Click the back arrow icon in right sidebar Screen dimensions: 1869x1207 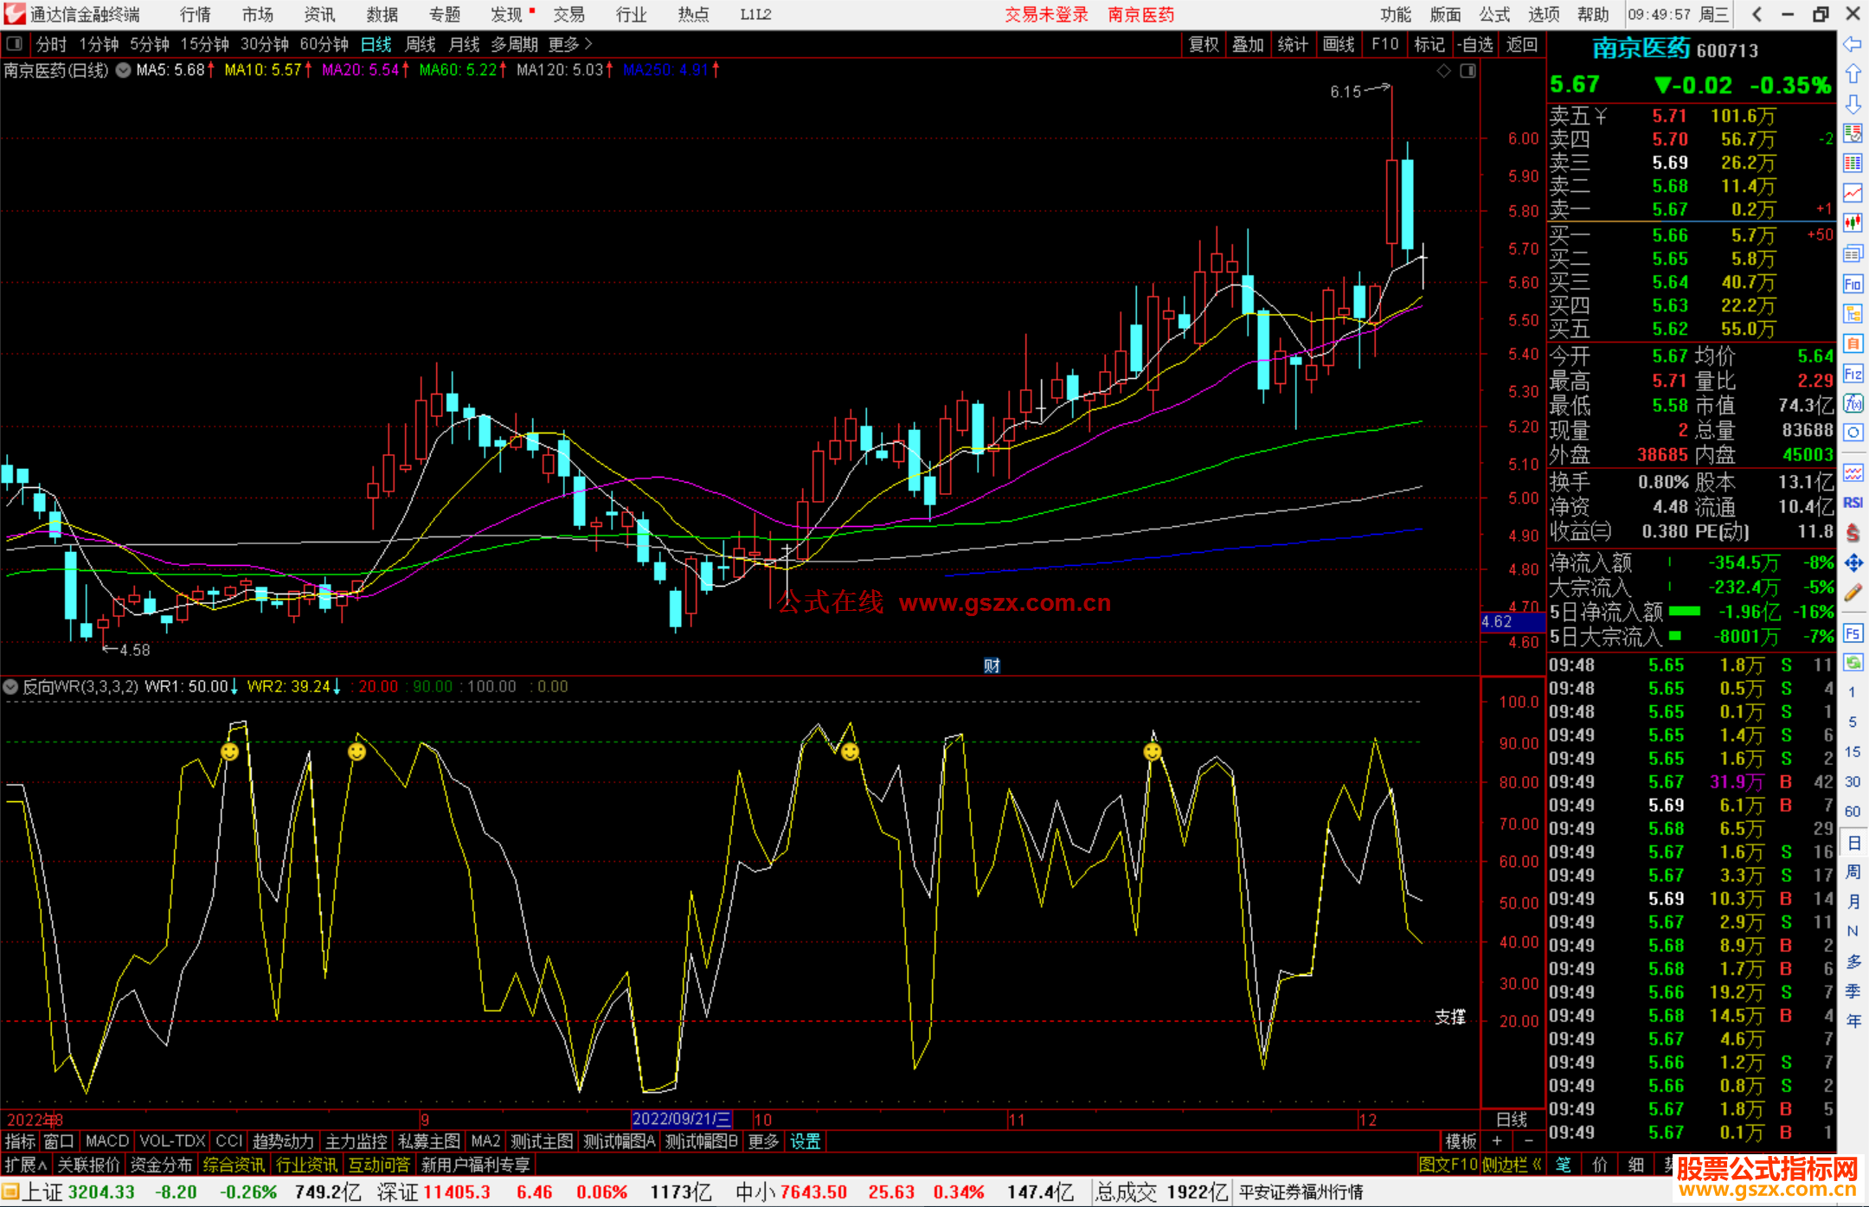point(1852,44)
